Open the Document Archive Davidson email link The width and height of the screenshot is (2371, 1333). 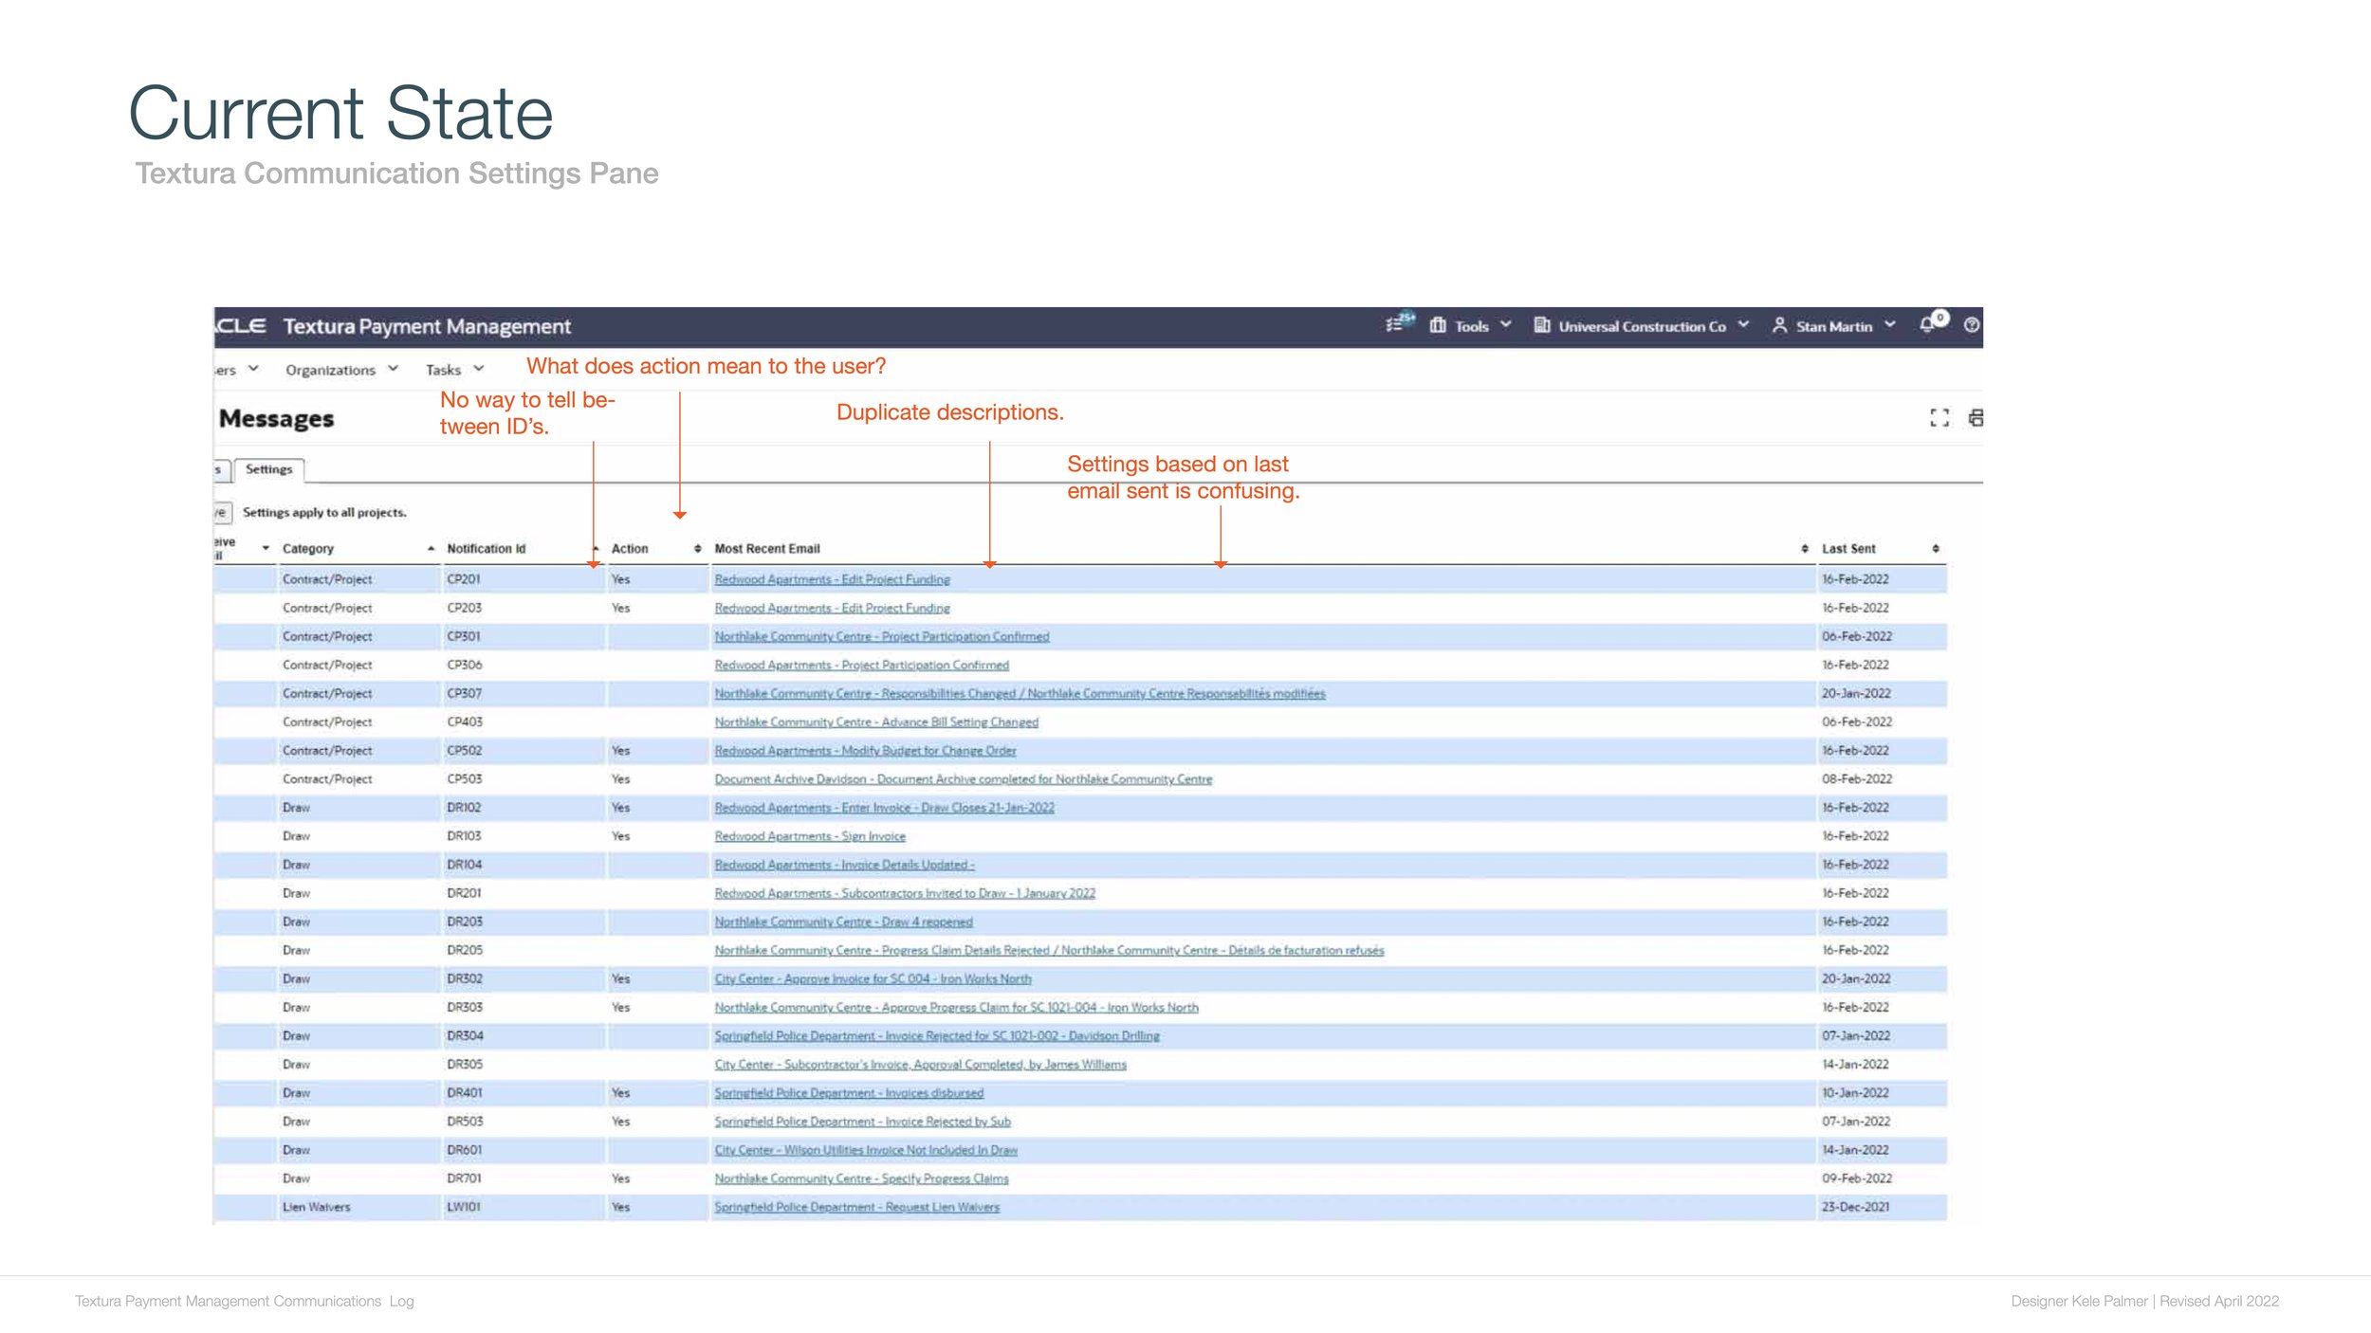point(963,778)
